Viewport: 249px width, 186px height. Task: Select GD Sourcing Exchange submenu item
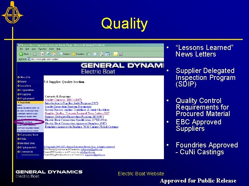[x=28, y=131]
